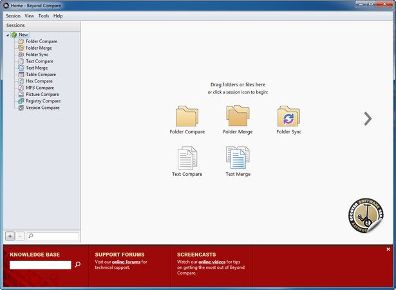The width and height of the screenshot is (396, 290).
Task: Select Text Compare in Sessions tree
Action: point(39,61)
